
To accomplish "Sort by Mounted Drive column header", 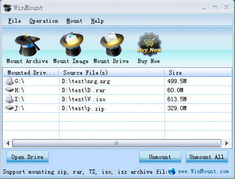I will 31,73.
